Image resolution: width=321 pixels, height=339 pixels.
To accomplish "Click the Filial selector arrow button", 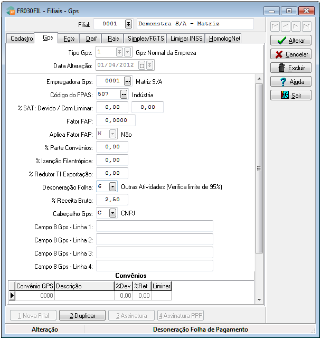I will click(128, 24).
